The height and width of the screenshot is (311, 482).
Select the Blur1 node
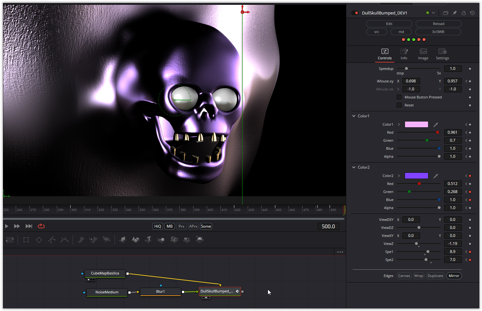[160, 292]
